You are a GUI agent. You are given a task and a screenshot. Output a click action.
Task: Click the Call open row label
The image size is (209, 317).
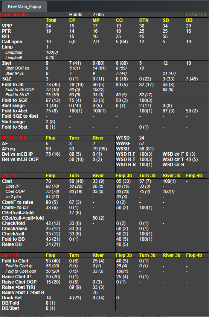(12, 42)
